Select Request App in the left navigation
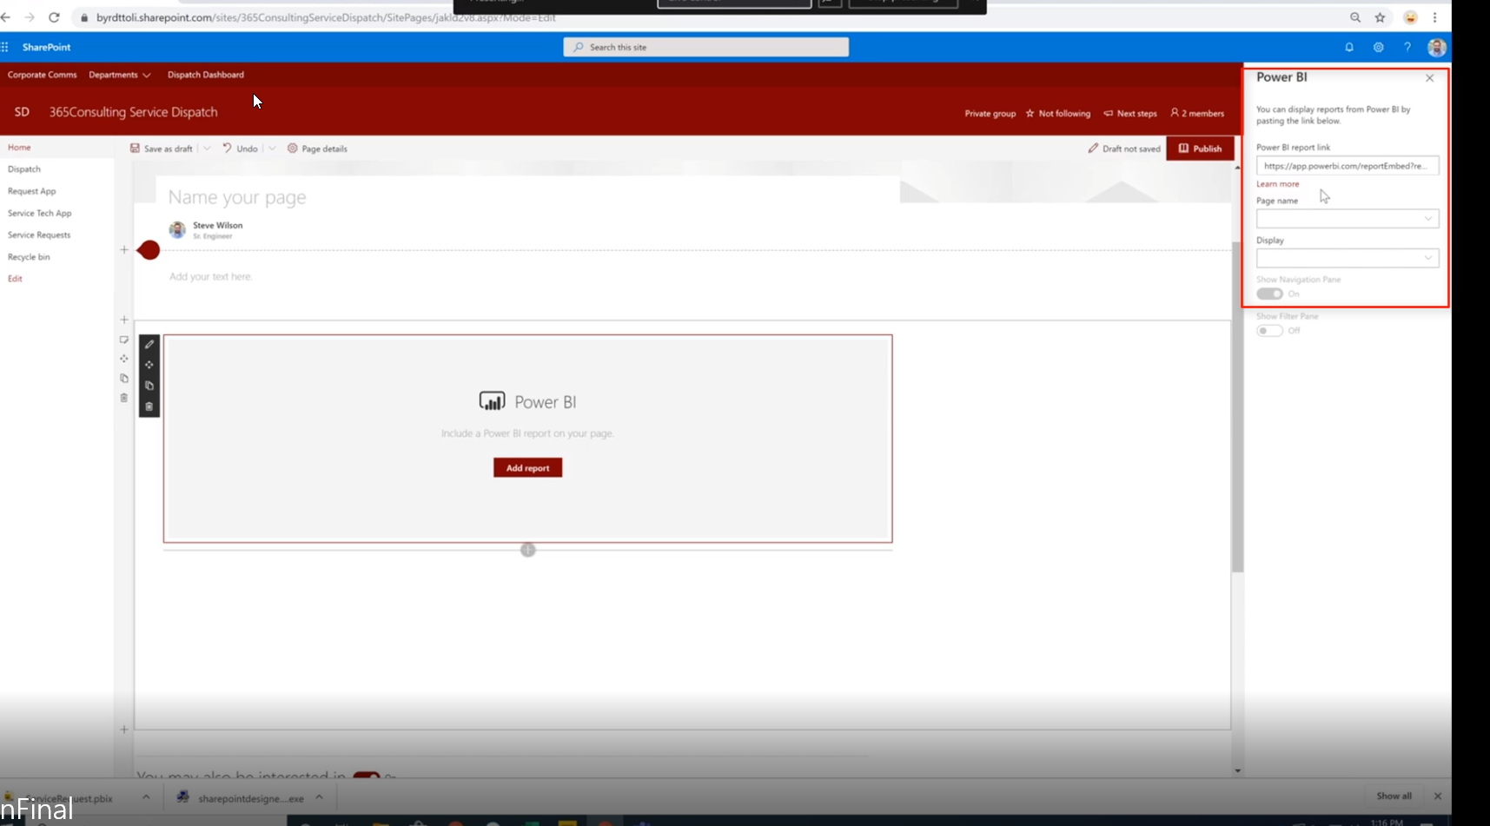Image resolution: width=1490 pixels, height=826 pixels. coord(31,191)
